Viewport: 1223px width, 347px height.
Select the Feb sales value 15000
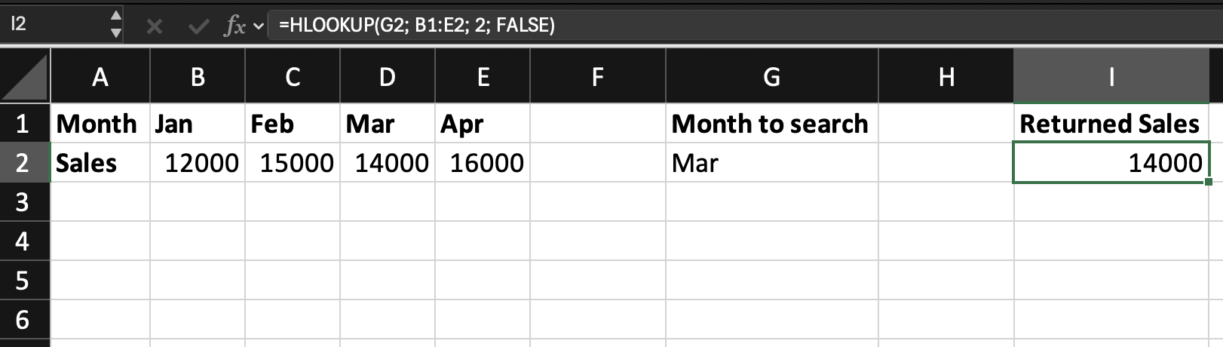click(x=293, y=163)
